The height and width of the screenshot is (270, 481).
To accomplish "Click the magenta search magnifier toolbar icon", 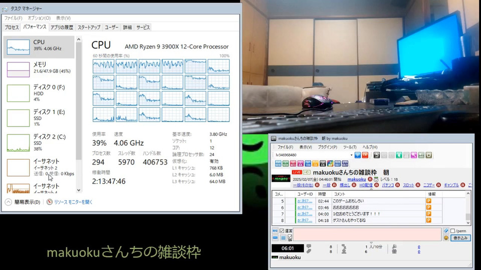I will 414,155.
